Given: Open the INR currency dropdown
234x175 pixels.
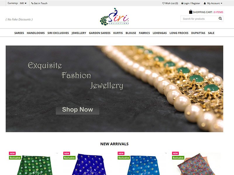Looking at the screenshot, I should 23,3.
